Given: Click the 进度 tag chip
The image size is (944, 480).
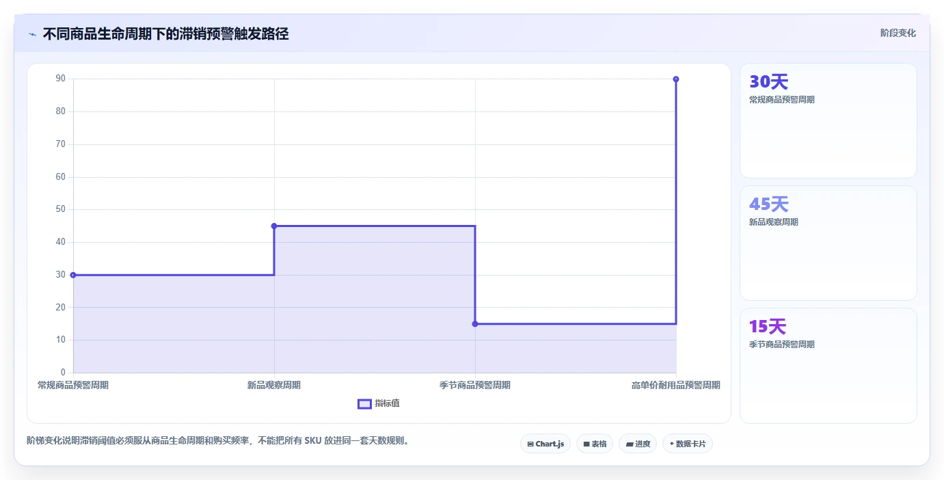Looking at the screenshot, I should [638, 444].
